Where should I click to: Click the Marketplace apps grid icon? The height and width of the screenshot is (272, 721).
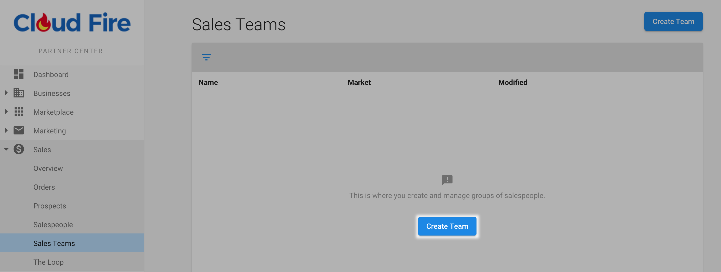[x=19, y=112]
